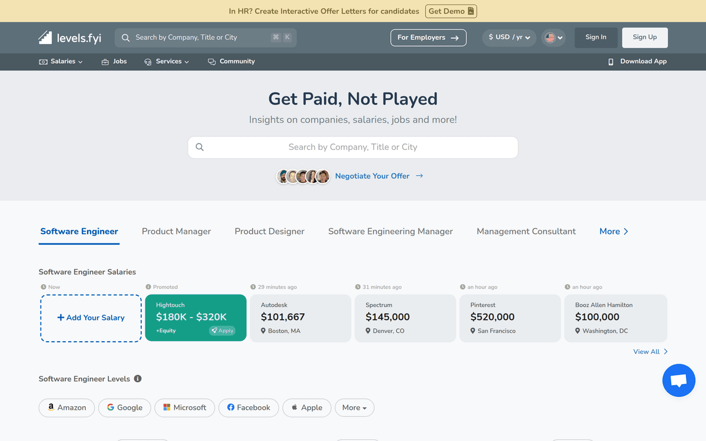This screenshot has width=706, height=441.
Task: Click the magnifier icon in header search
Action: tap(125, 38)
